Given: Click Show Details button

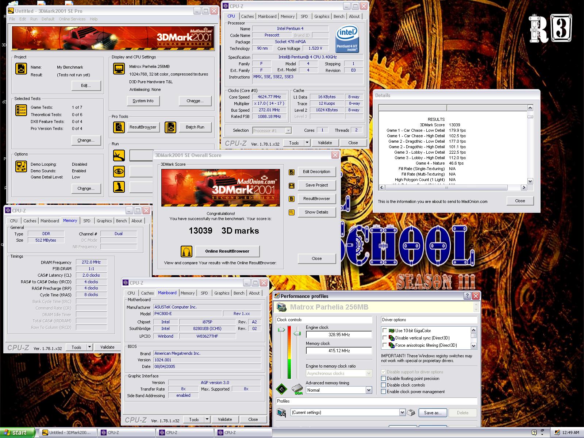Looking at the screenshot, I should click(317, 212).
